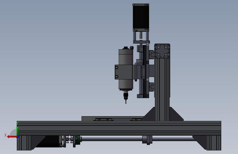Select the vertical aluminum extrusion column
The height and width of the screenshot is (154, 238).
point(162,89)
